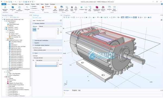Click the Compute button
163x98 pixels.
pyautogui.click(x=81, y=8)
